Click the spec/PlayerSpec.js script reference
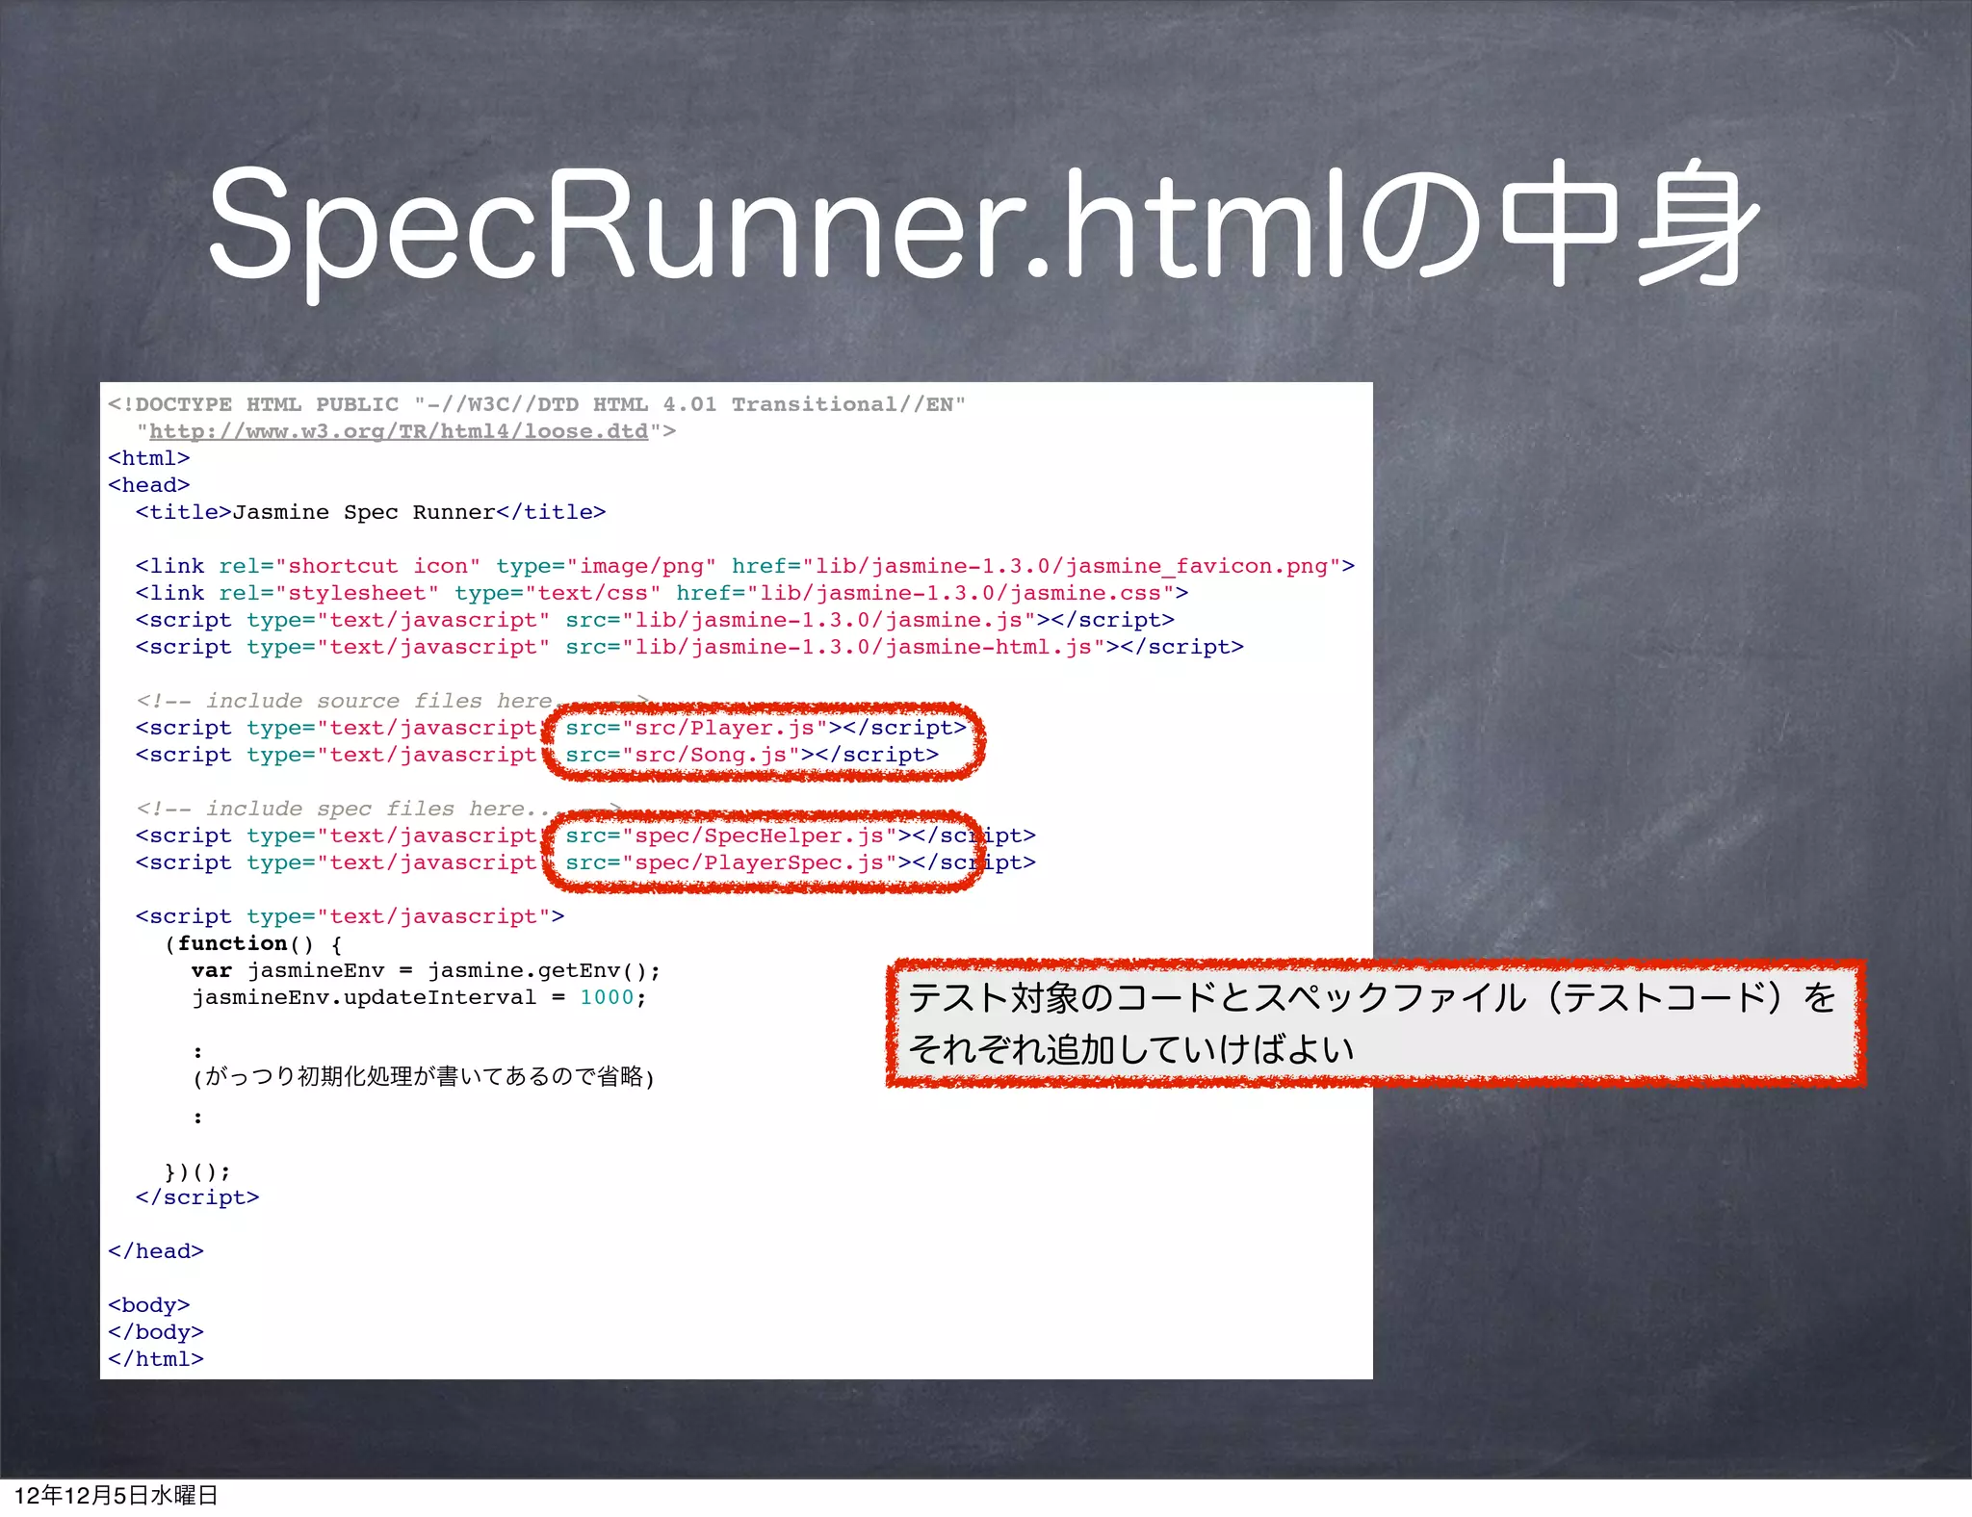 pyautogui.click(x=800, y=862)
